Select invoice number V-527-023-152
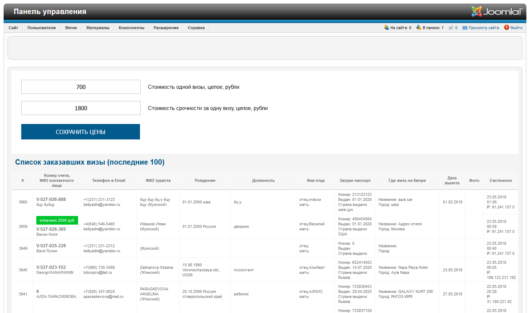The image size is (530, 313). 51,267
